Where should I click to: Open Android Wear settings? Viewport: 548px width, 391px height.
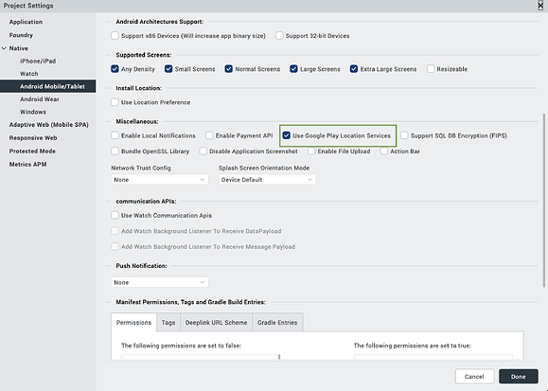point(40,99)
